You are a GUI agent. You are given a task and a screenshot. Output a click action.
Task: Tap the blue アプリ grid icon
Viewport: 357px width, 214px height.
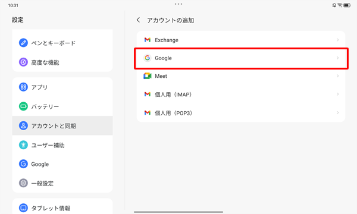click(23, 87)
